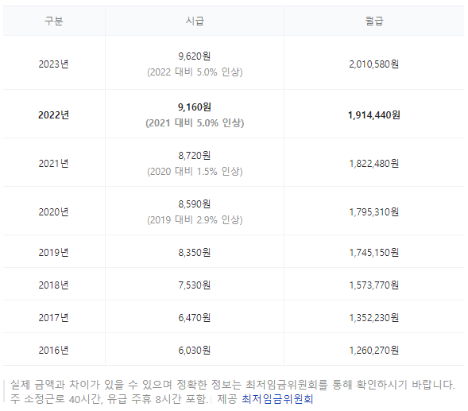Click the 1,352,230원 monthly wage
468x411 pixels.
click(x=374, y=318)
